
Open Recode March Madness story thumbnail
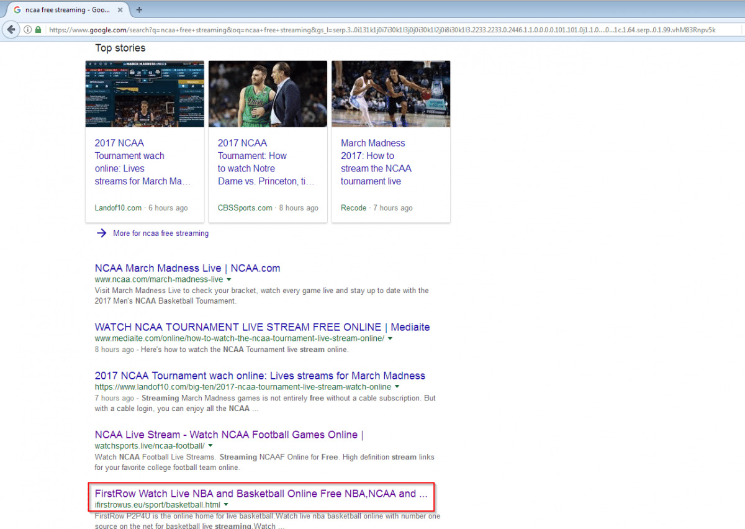point(391,94)
